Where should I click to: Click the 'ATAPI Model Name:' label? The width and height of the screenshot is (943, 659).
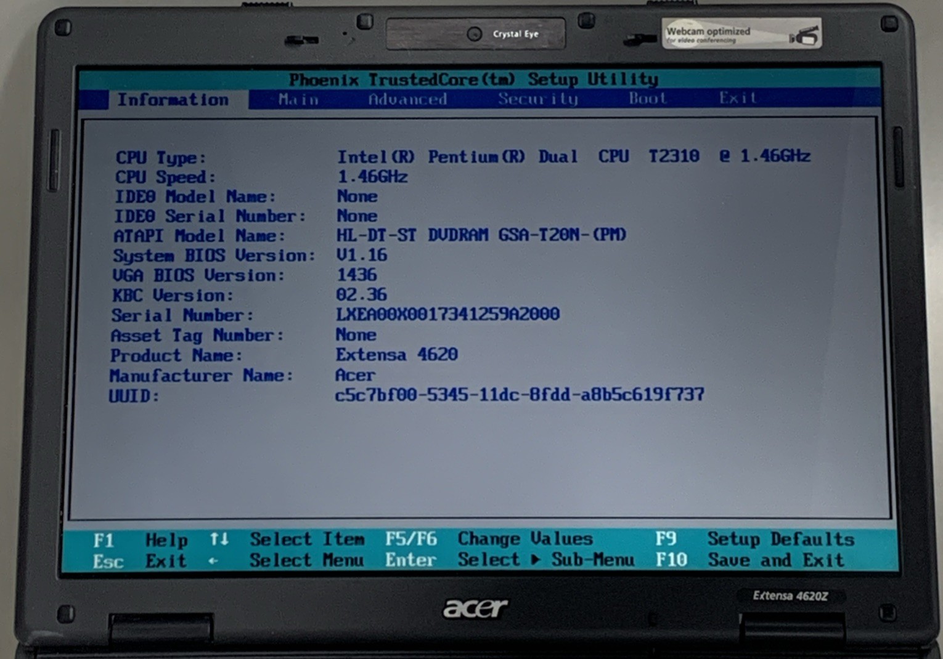pos(200,237)
